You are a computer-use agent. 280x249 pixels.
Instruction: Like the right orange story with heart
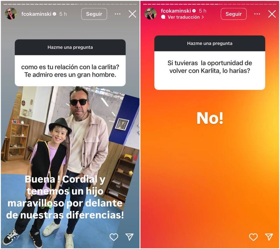(253, 237)
